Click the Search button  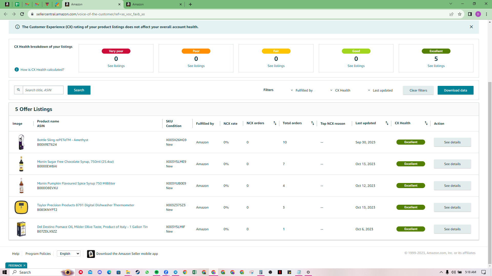(79, 90)
